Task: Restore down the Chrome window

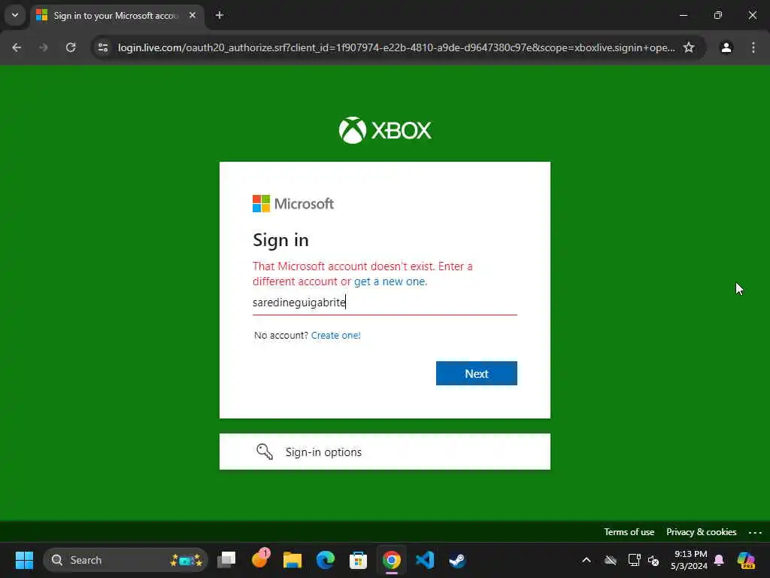Action: pos(718,15)
